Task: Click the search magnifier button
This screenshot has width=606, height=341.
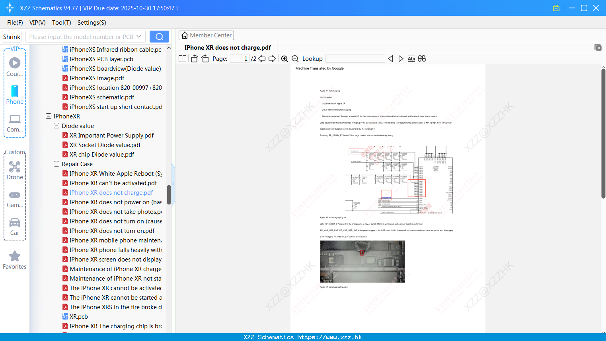Action: 159,37
